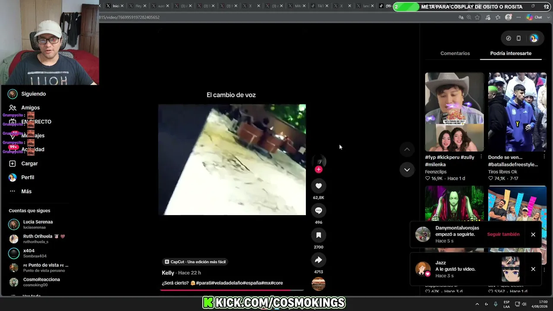Click the Cargar plus-square icon

(13, 164)
